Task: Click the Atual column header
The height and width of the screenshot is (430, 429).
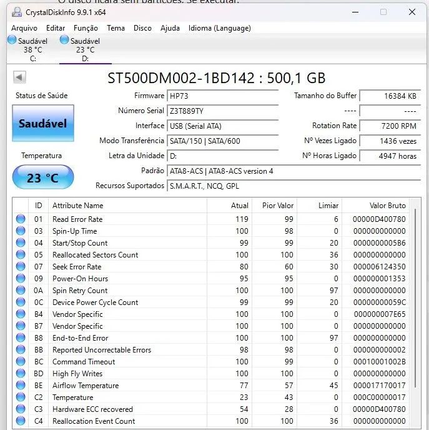Action: [x=230, y=206]
